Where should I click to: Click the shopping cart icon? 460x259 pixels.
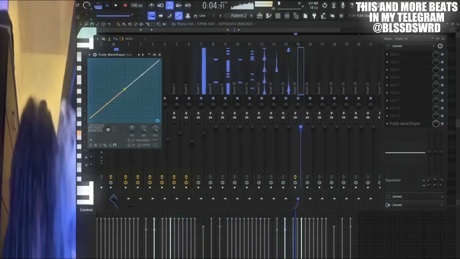pyautogui.click(x=341, y=16)
